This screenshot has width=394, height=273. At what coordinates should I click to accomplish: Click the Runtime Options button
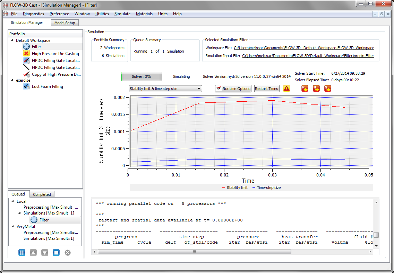(x=233, y=89)
